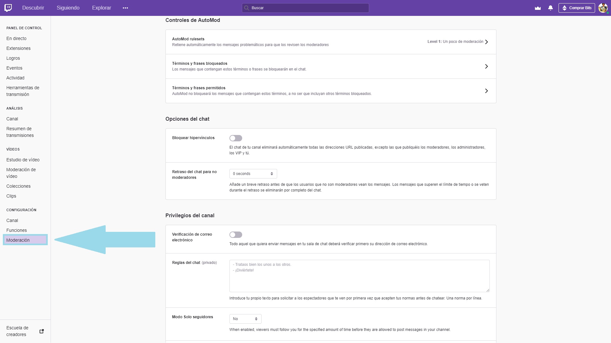The image size is (611, 343).
Task: Open Clips in sidebar
Action: [11, 196]
